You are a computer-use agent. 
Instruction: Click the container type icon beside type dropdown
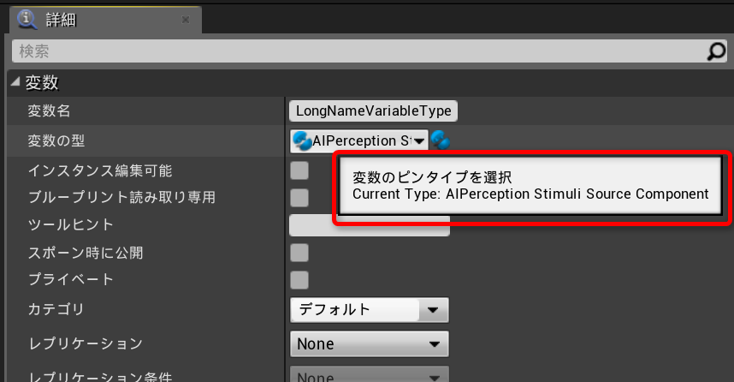tap(440, 140)
